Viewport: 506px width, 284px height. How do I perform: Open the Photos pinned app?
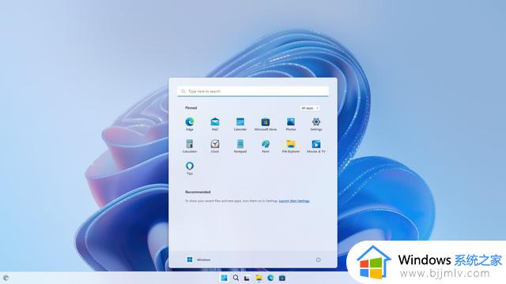coord(291,124)
